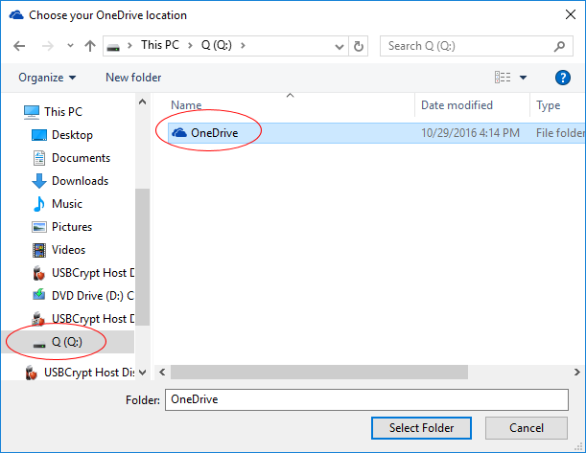
Task: Sort by Date modified column header
Action: coord(457,105)
